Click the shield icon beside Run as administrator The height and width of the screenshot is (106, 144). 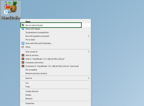coord(23,25)
